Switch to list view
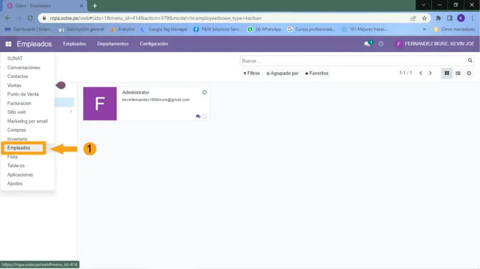 click(458, 73)
